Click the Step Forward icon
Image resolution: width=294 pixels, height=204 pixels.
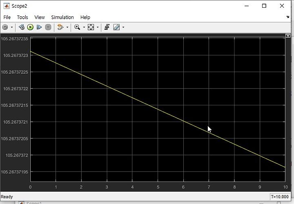pyautogui.click(x=39, y=27)
